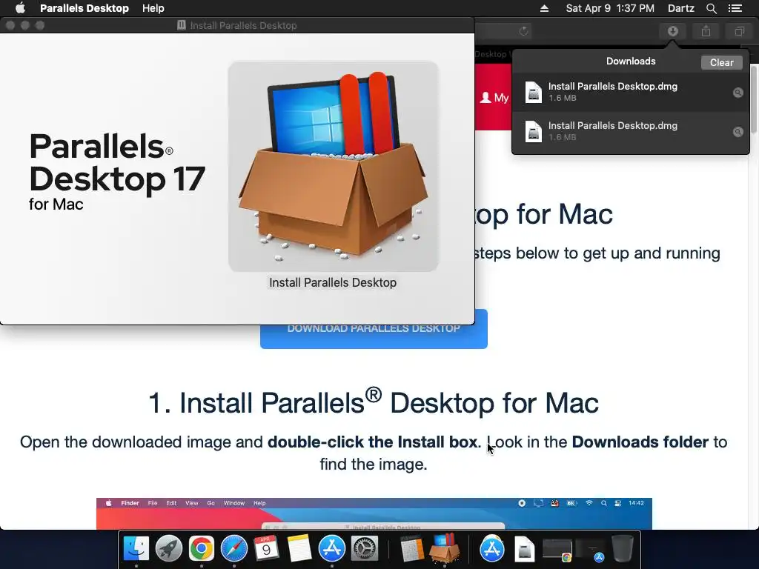Screen dimensions: 759x569
Task: Select the second Install Parallels Desktop.dmg file name
Action: click(x=612, y=125)
